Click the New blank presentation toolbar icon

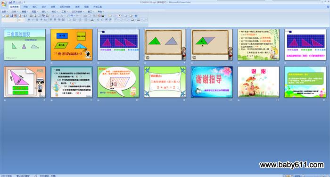click(3, 16)
